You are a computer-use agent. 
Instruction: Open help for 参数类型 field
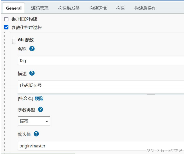click(x=40, y=109)
